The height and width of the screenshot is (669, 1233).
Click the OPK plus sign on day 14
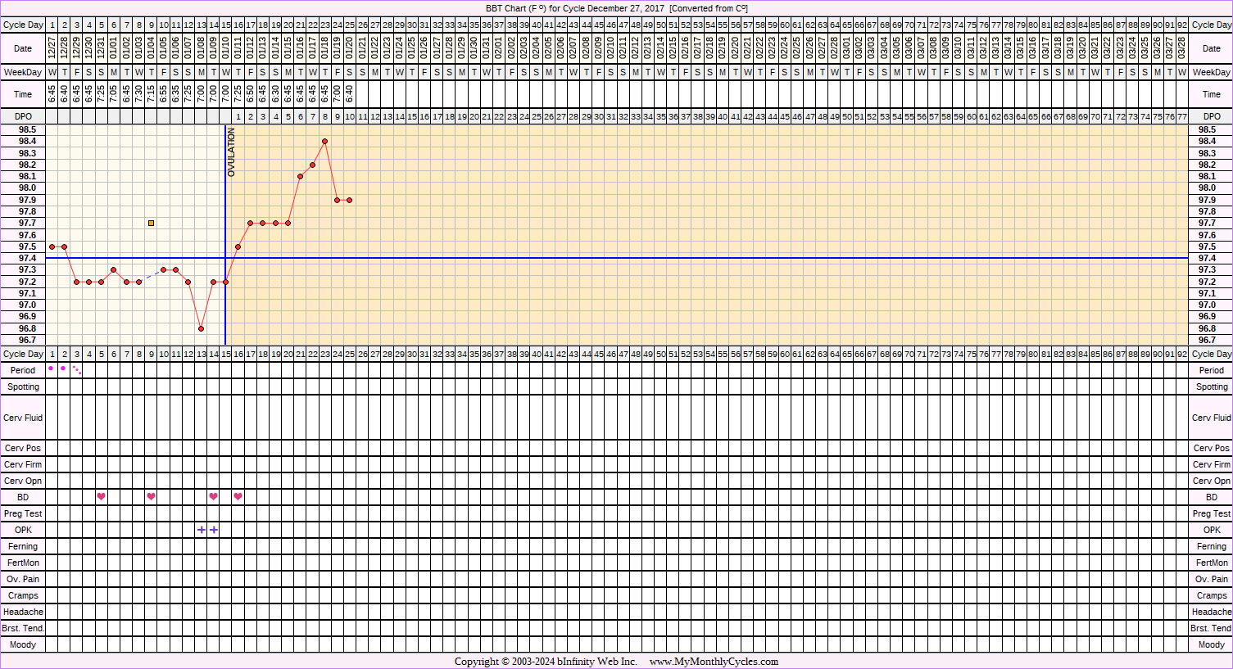pos(214,530)
